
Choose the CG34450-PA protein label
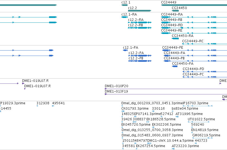coord(183,64)
